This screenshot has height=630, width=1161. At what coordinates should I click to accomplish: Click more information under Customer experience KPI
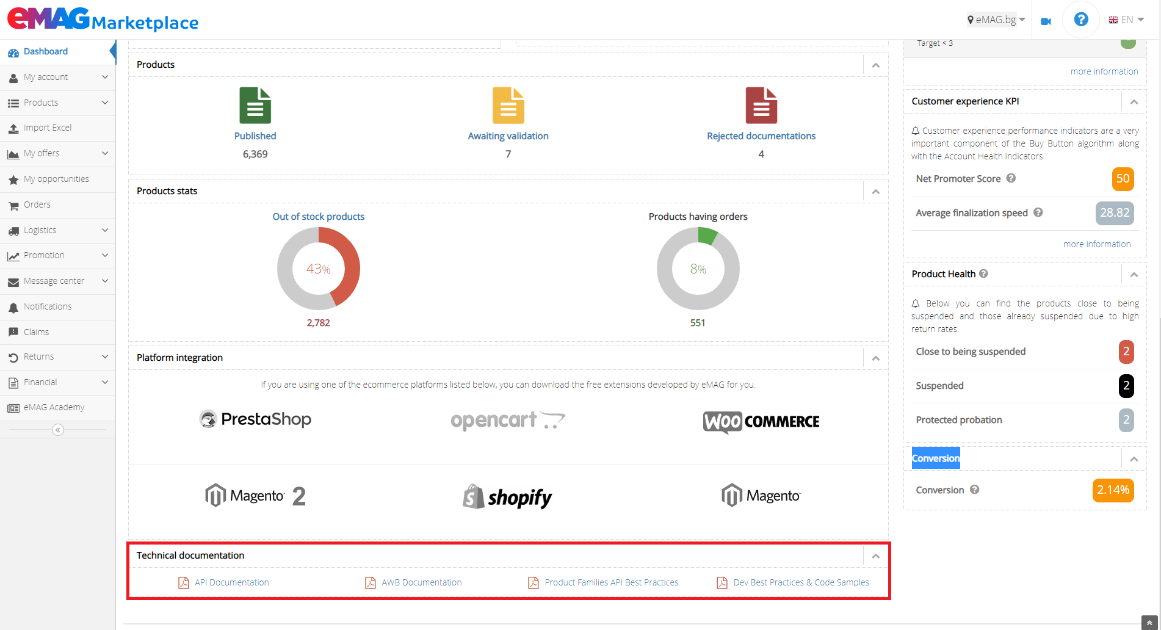(1097, 244)
